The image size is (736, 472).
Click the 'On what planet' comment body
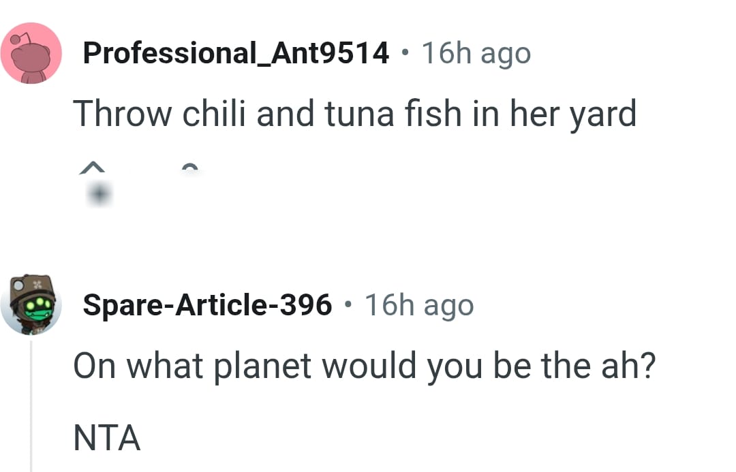[365, 365]
